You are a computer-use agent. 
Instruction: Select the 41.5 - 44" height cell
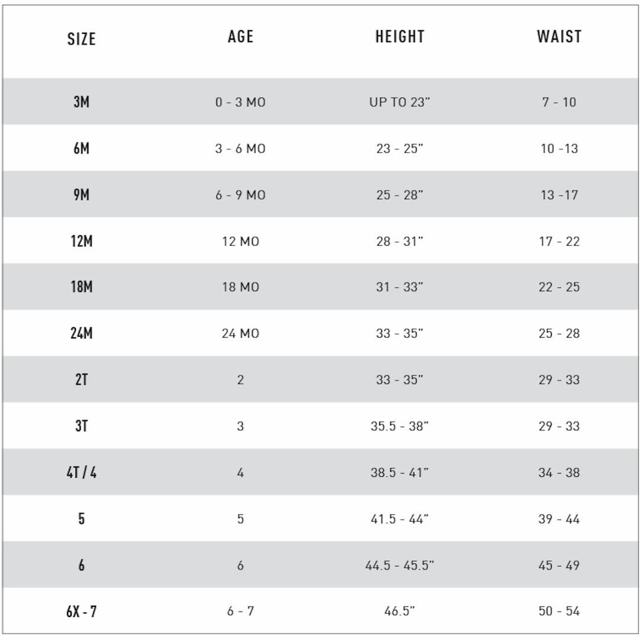399,520
